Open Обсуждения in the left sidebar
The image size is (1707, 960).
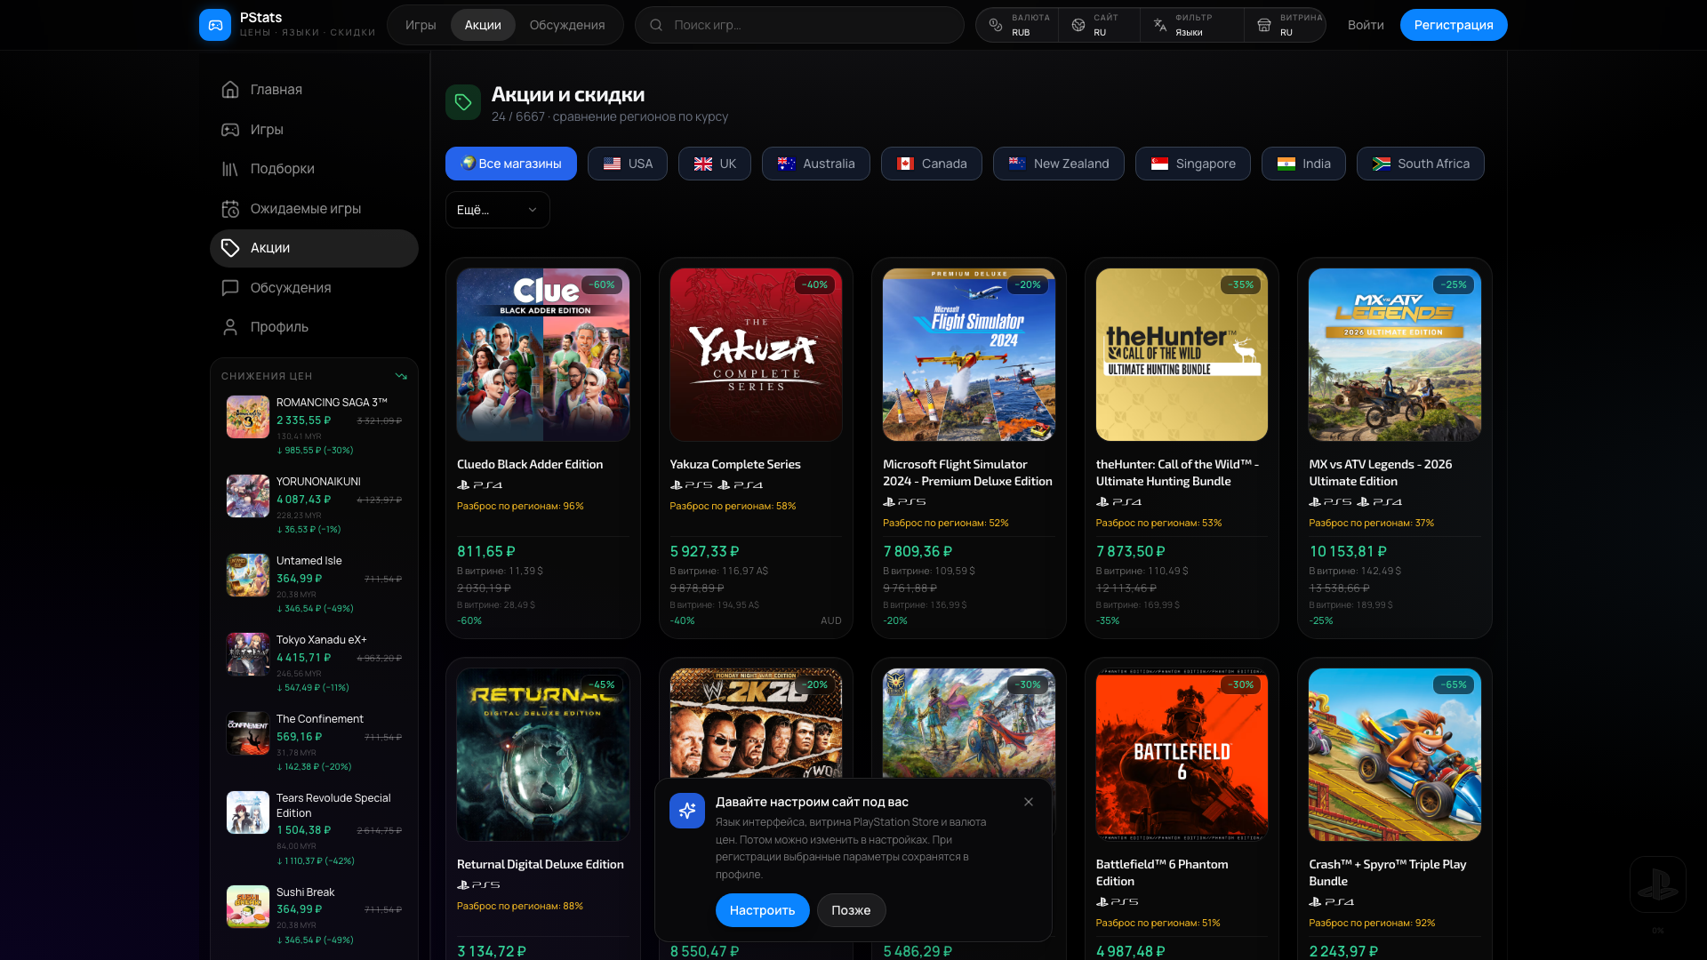tap(314, 288)
